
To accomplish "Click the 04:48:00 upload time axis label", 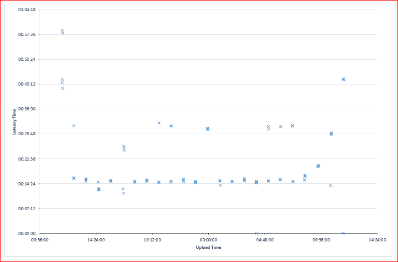I will pyautogui.click(x=265, y=239).
